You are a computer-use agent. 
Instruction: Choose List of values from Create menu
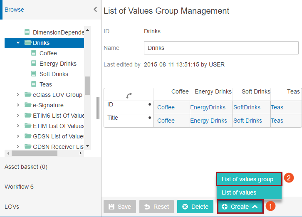249,192
